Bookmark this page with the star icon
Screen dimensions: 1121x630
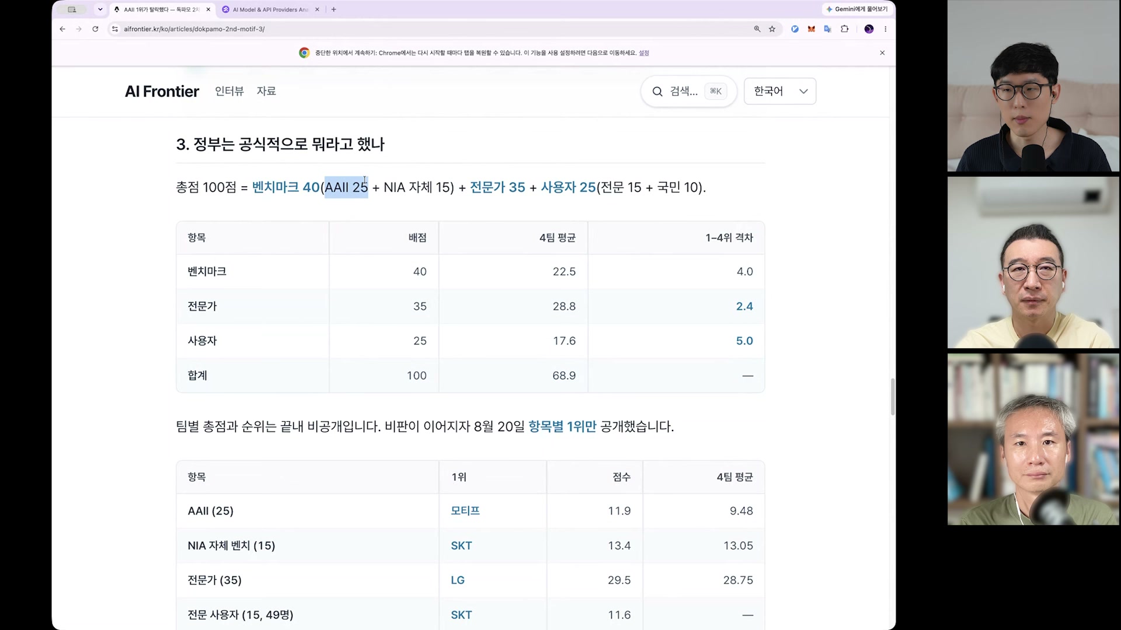[x=772, y=29]
